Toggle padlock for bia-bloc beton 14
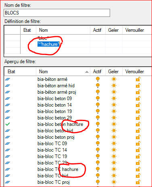The height and width of the screenshot is (187, 152). point(138,105)
